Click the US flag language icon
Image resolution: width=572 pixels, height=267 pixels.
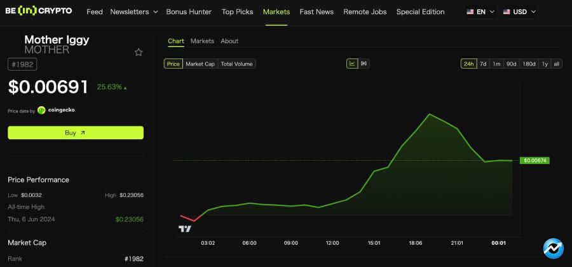(x=470, y=12)
